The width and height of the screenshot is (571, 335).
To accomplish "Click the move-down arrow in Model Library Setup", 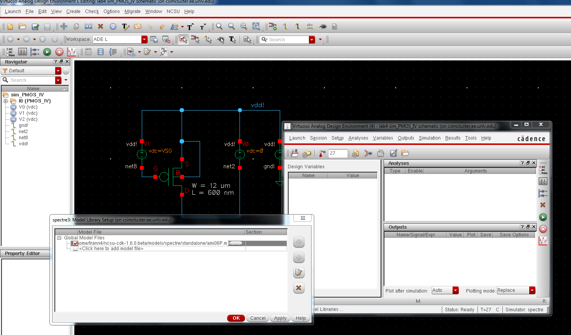I will click(x=299, y=258).
